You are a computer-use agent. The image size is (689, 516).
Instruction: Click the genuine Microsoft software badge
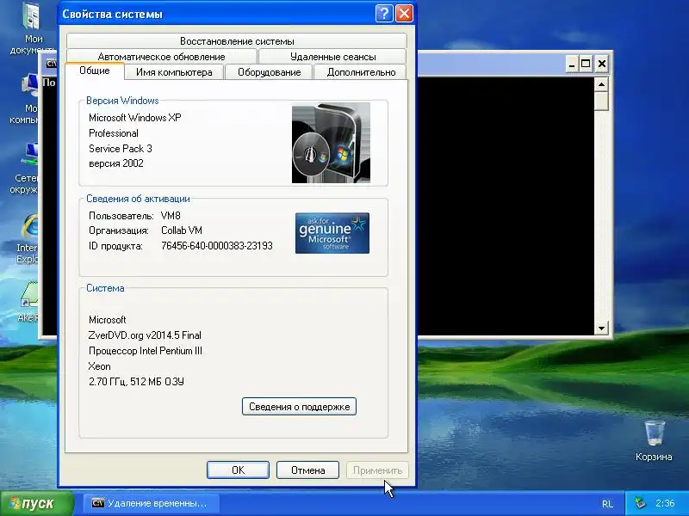point(332,233)
